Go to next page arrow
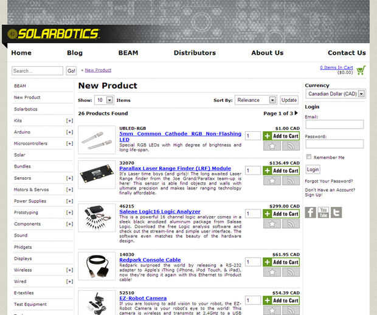This screenshot has width=377, height=315. pos(296,113)
